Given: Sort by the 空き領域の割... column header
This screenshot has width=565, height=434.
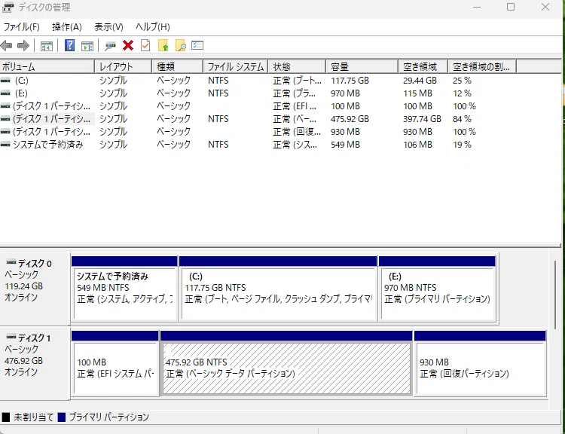Looking at the screenshot, I should point(482,67).
